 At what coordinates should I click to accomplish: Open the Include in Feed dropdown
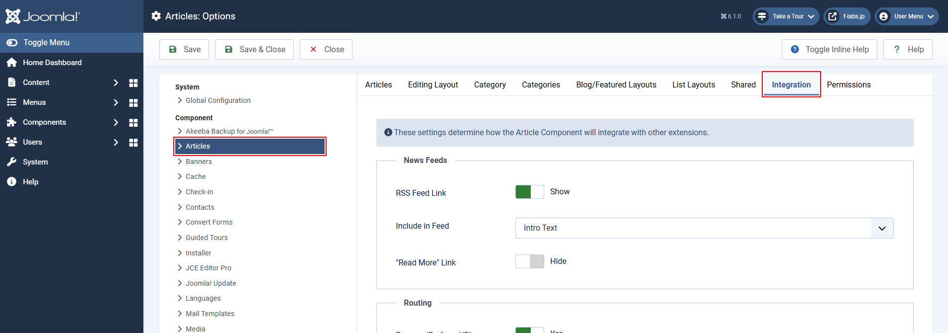(704, 228)
